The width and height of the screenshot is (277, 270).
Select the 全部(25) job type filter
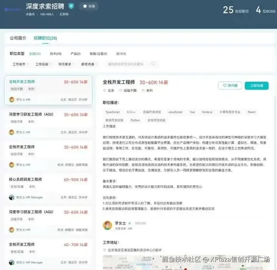[x=35, y=54]
